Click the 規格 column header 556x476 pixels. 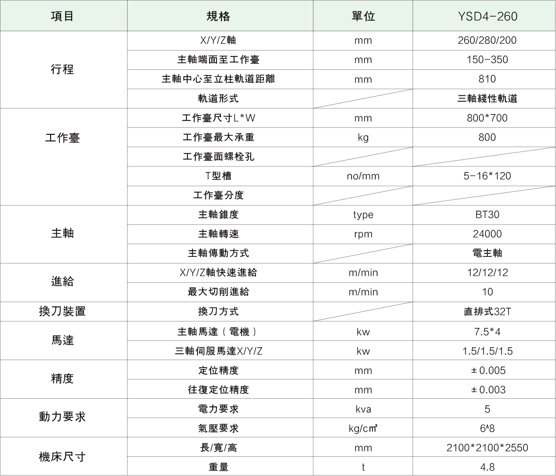point(219,16)
